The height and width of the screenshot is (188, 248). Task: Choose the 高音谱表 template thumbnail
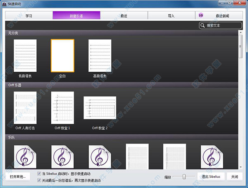(x=100, y=56)
